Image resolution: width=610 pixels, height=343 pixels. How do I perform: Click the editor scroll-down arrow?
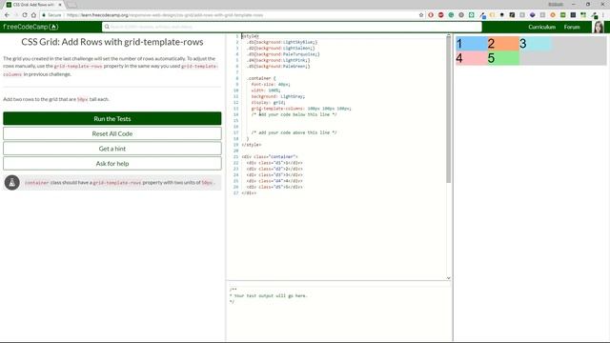coord(448,278)
